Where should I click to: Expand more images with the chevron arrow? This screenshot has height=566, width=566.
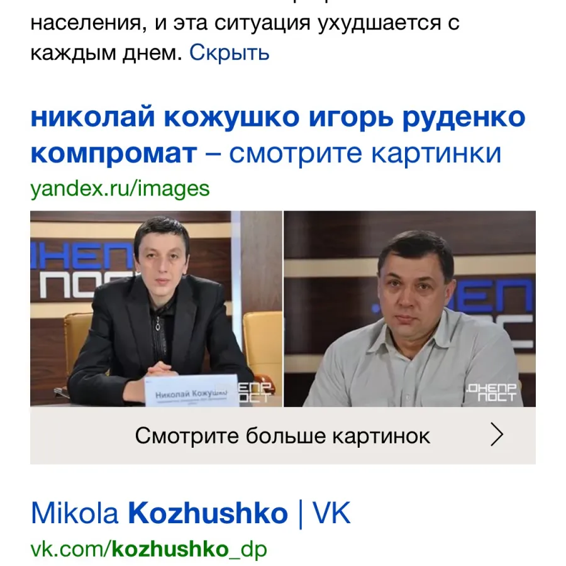[497, 435]
